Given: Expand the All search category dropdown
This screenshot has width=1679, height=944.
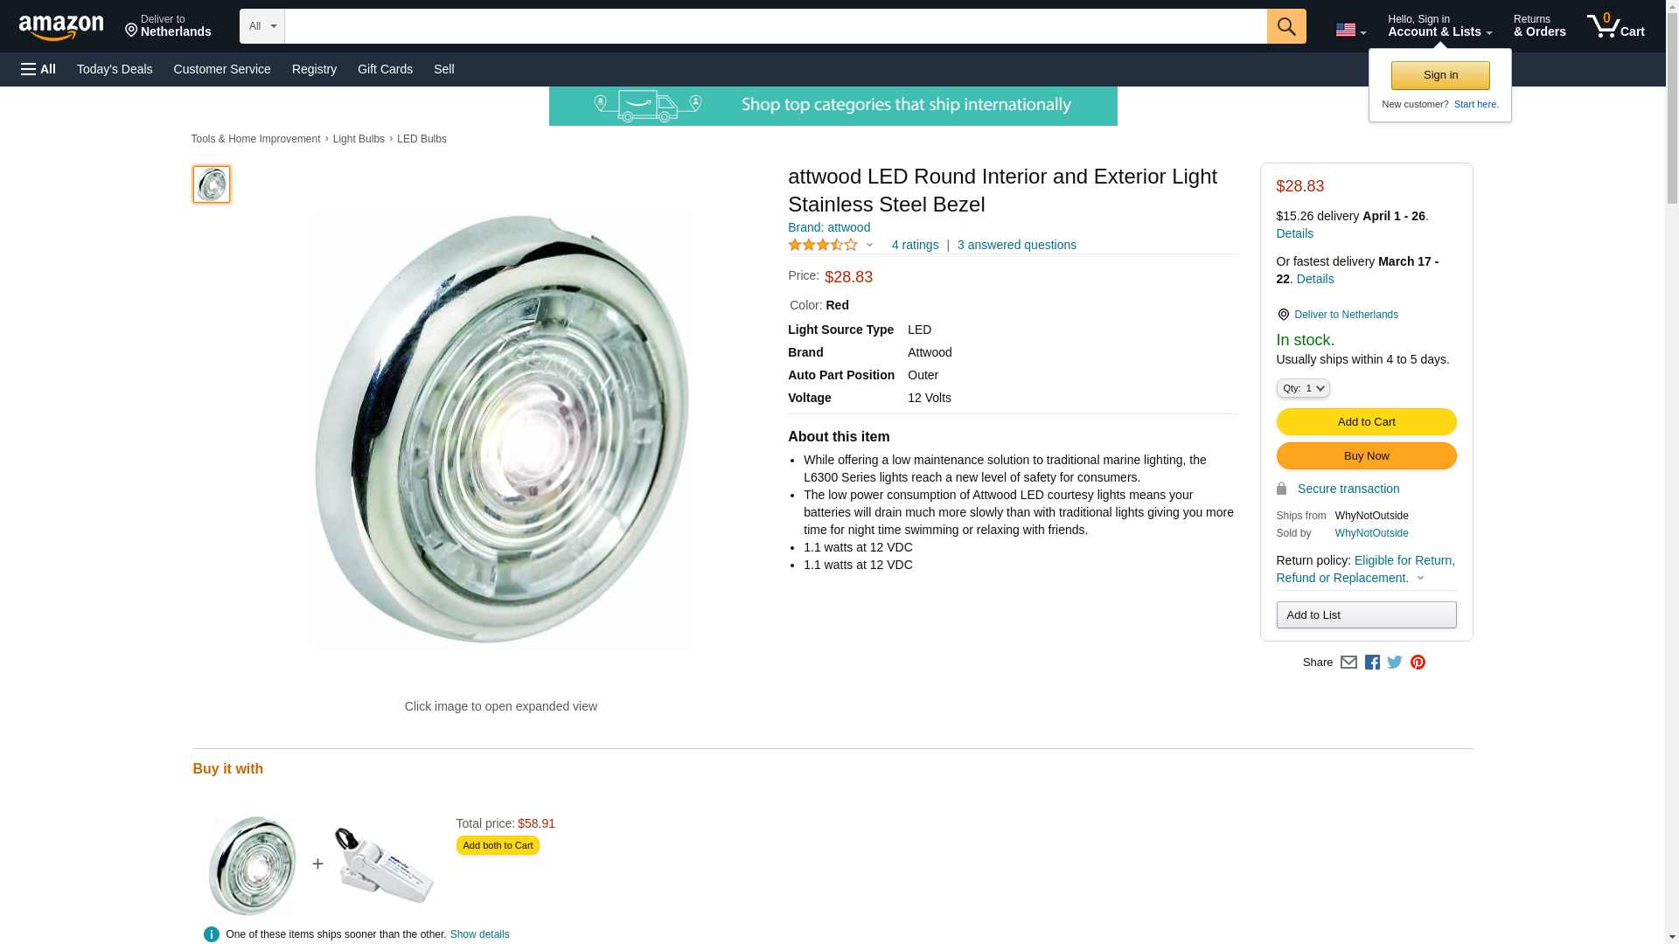Looking at the screenshot, I should click(262, 26).
